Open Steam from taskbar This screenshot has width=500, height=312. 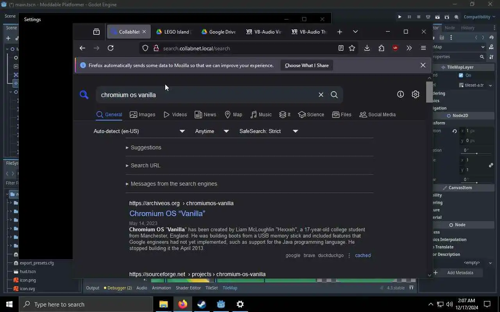point(202,304)
